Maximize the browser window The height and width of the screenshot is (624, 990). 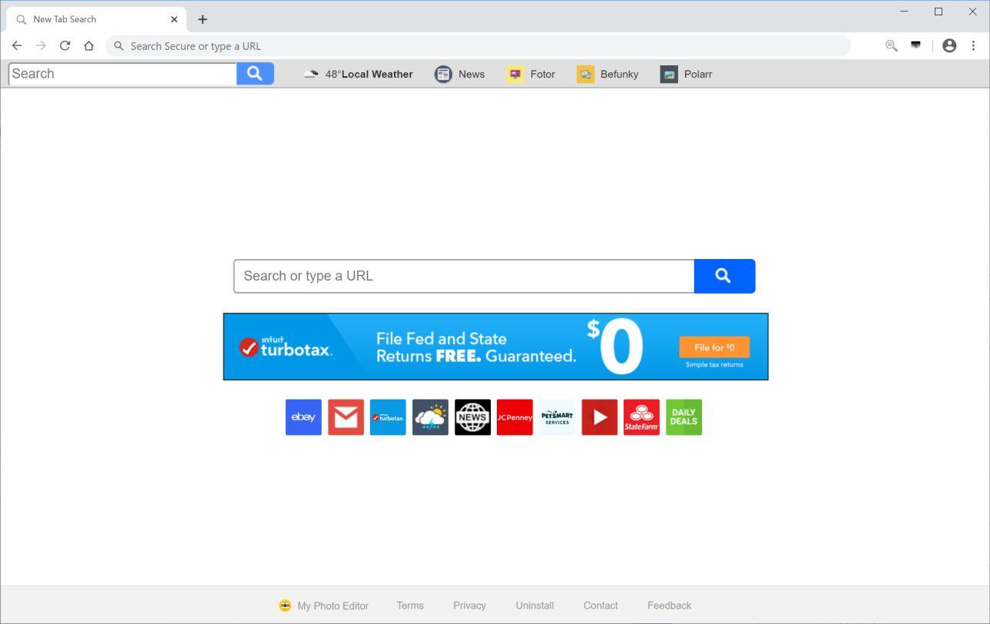tap(939, 12)
